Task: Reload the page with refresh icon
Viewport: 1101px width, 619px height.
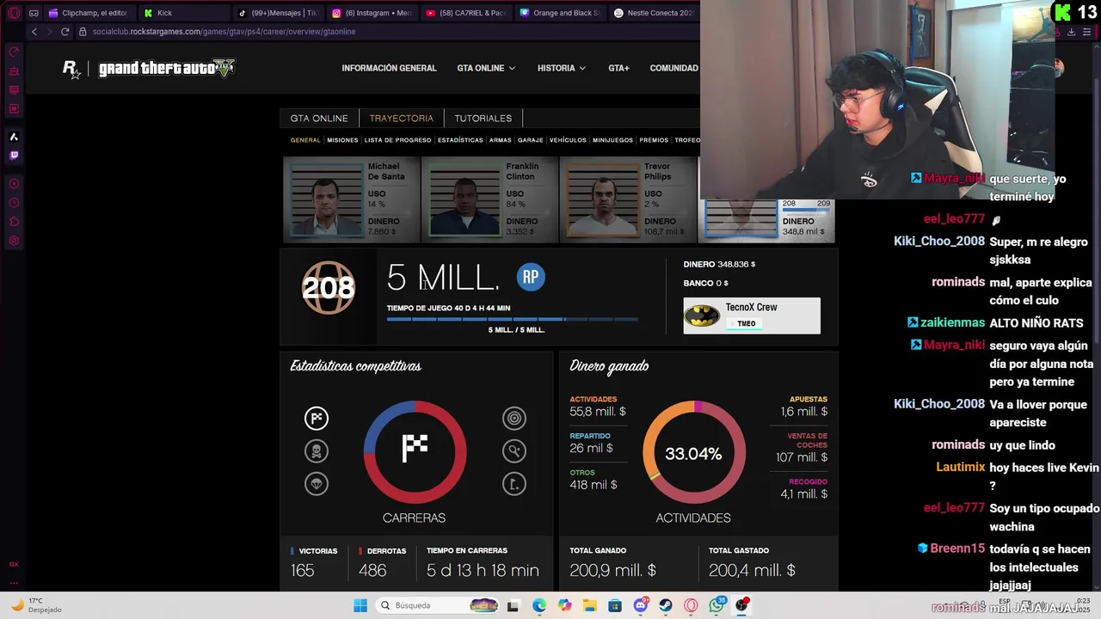Action: (x=65, y=32)
